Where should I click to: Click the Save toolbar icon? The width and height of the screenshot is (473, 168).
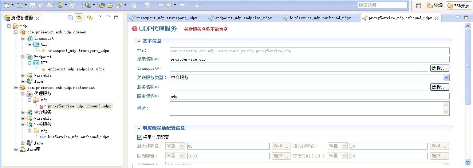(x=32, y=5)
